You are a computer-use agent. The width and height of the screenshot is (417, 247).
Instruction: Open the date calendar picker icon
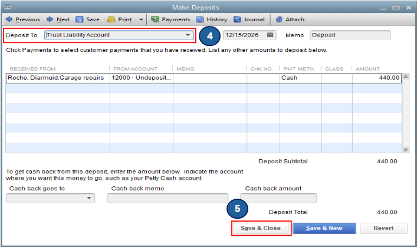[x=270, y=35]
